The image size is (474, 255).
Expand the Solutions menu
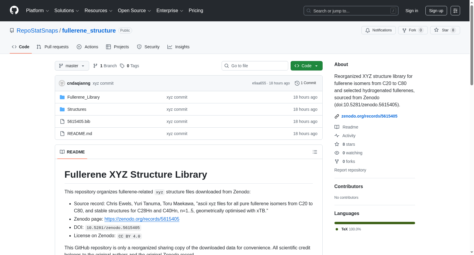click(67, 11)
